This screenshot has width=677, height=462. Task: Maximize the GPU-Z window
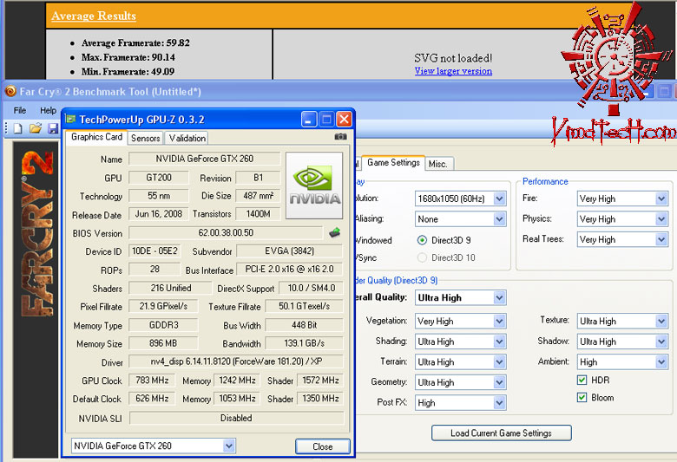tap(326, 120)
